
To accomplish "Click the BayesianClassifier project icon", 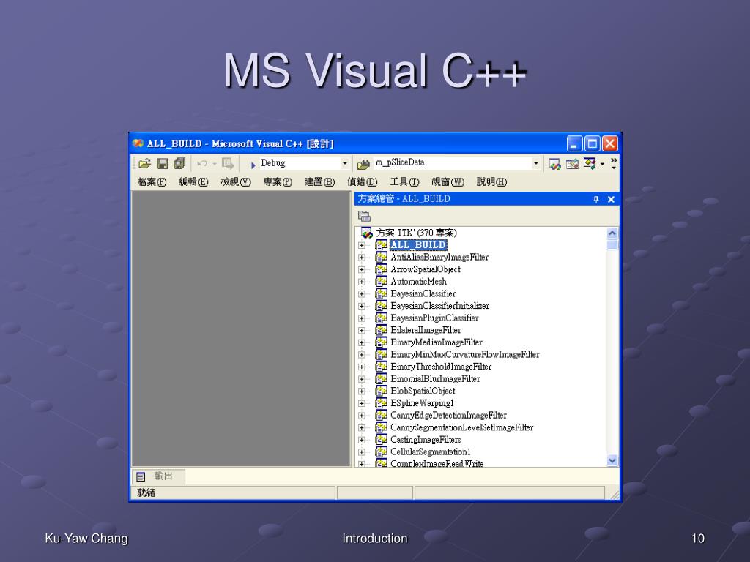I will point(381,294).
